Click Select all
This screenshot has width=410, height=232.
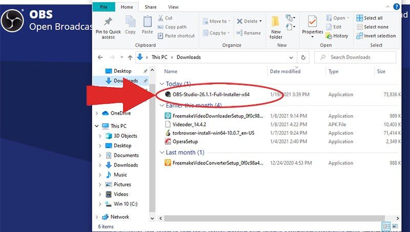[x=370, y=18]
